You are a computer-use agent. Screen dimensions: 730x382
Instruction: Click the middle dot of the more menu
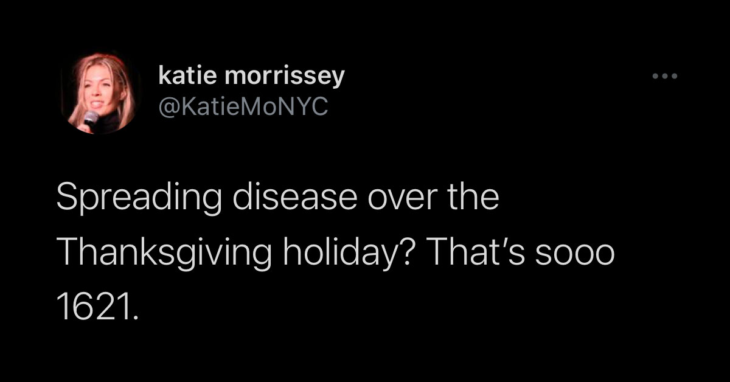(664, 77)
